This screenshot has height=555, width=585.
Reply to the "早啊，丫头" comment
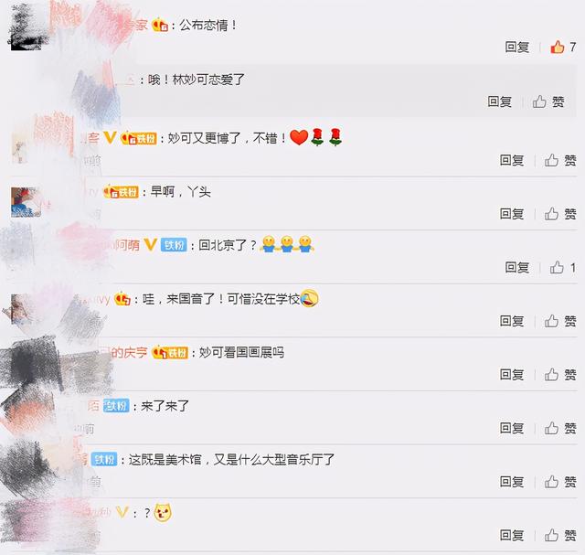click(x=512, y=214)
